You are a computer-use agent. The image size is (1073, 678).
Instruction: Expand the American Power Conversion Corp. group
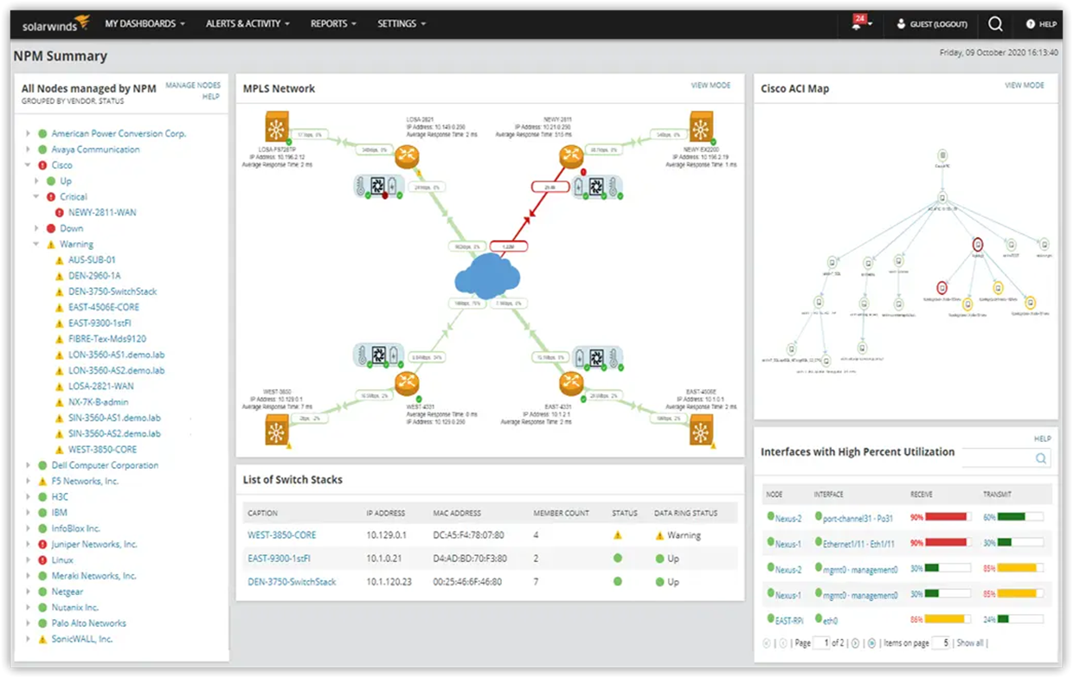[x=28, y=134]
